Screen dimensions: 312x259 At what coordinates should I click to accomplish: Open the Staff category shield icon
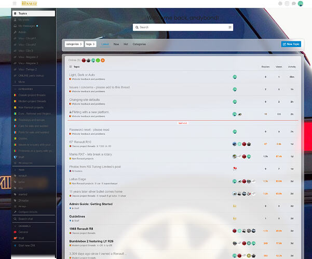tap(15, 157)
